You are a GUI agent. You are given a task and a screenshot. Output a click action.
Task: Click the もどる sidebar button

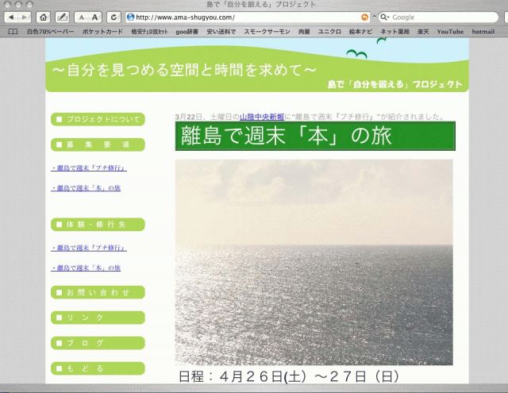(97, 368)
